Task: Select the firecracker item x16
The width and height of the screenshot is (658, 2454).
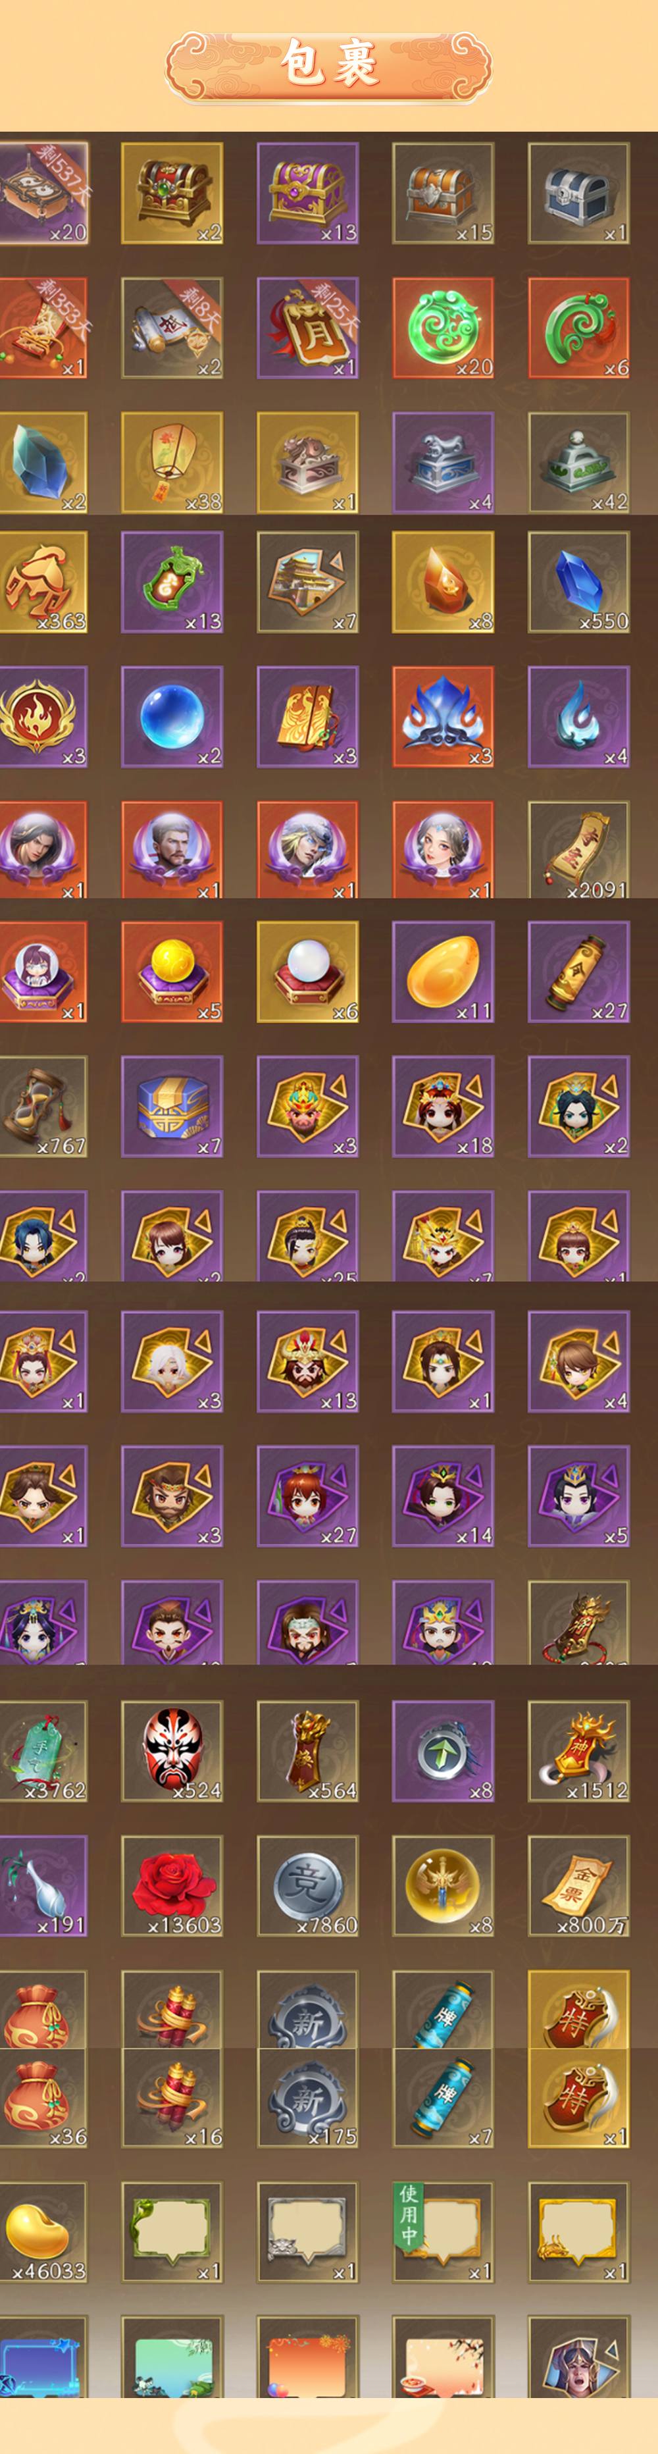Action: 171,2098
